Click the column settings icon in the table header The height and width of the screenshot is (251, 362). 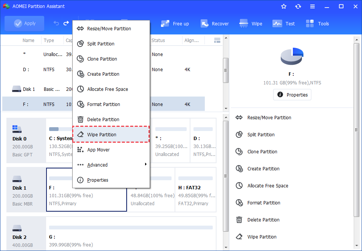coord(217,41)
